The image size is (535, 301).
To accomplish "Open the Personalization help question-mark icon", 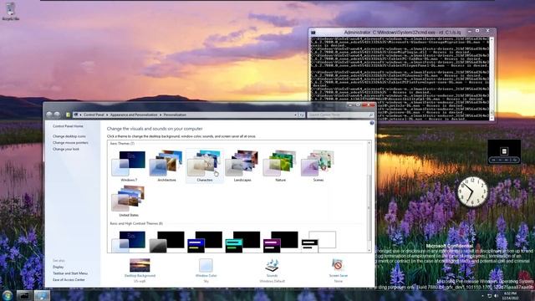I will (x=371, y=123).
